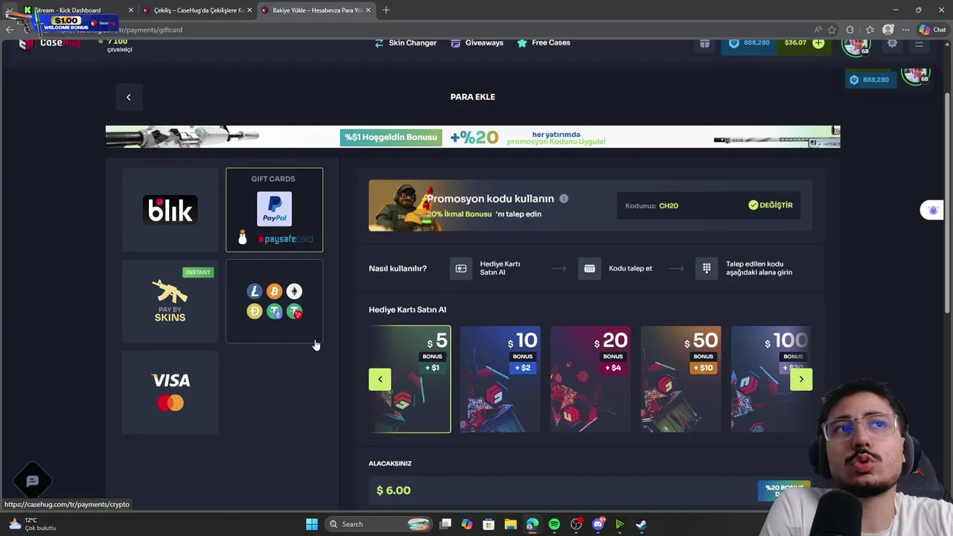Select the $5 gift card
Viewport: 953px width, 536px height.
click(x=409, y=379)
